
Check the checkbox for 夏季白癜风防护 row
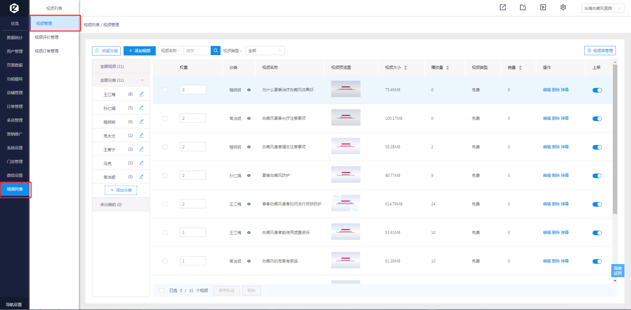165,176
